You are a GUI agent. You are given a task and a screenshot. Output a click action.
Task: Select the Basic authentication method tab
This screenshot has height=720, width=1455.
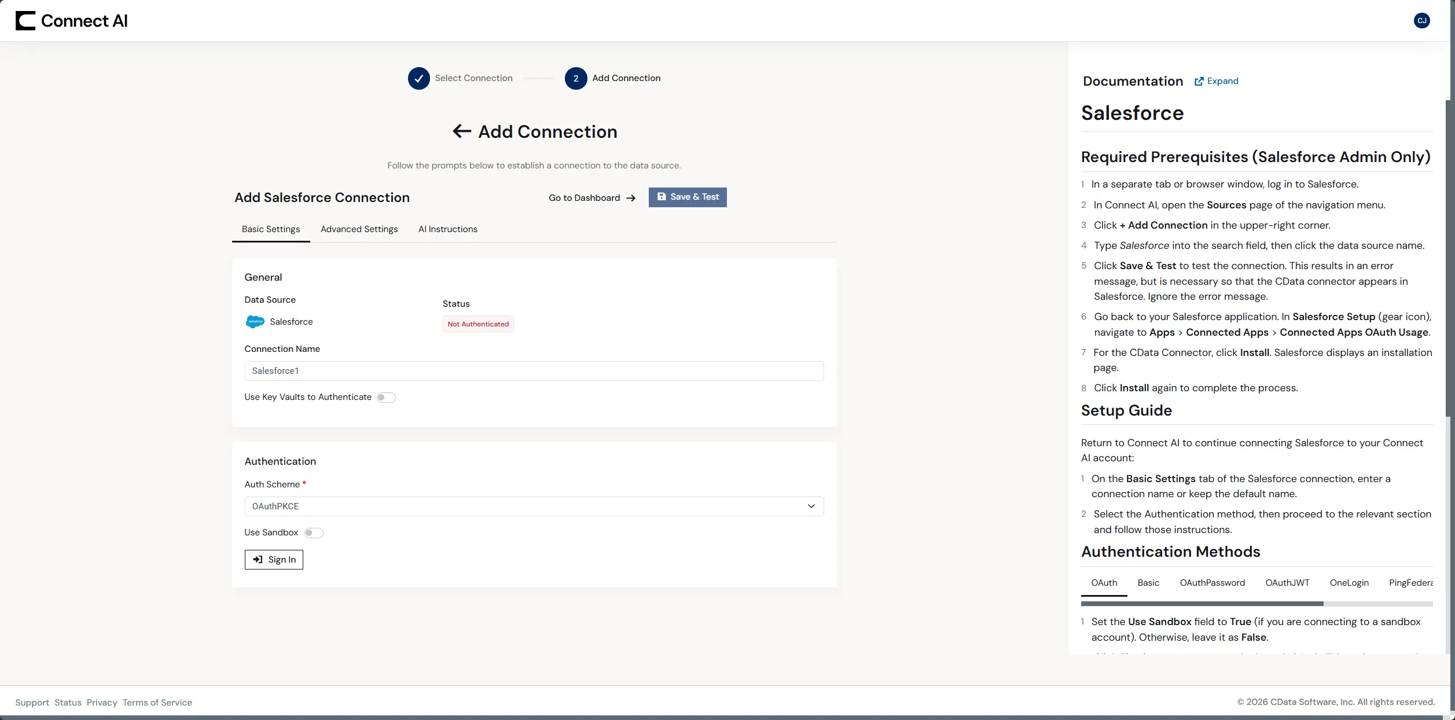pos(1148,583)
